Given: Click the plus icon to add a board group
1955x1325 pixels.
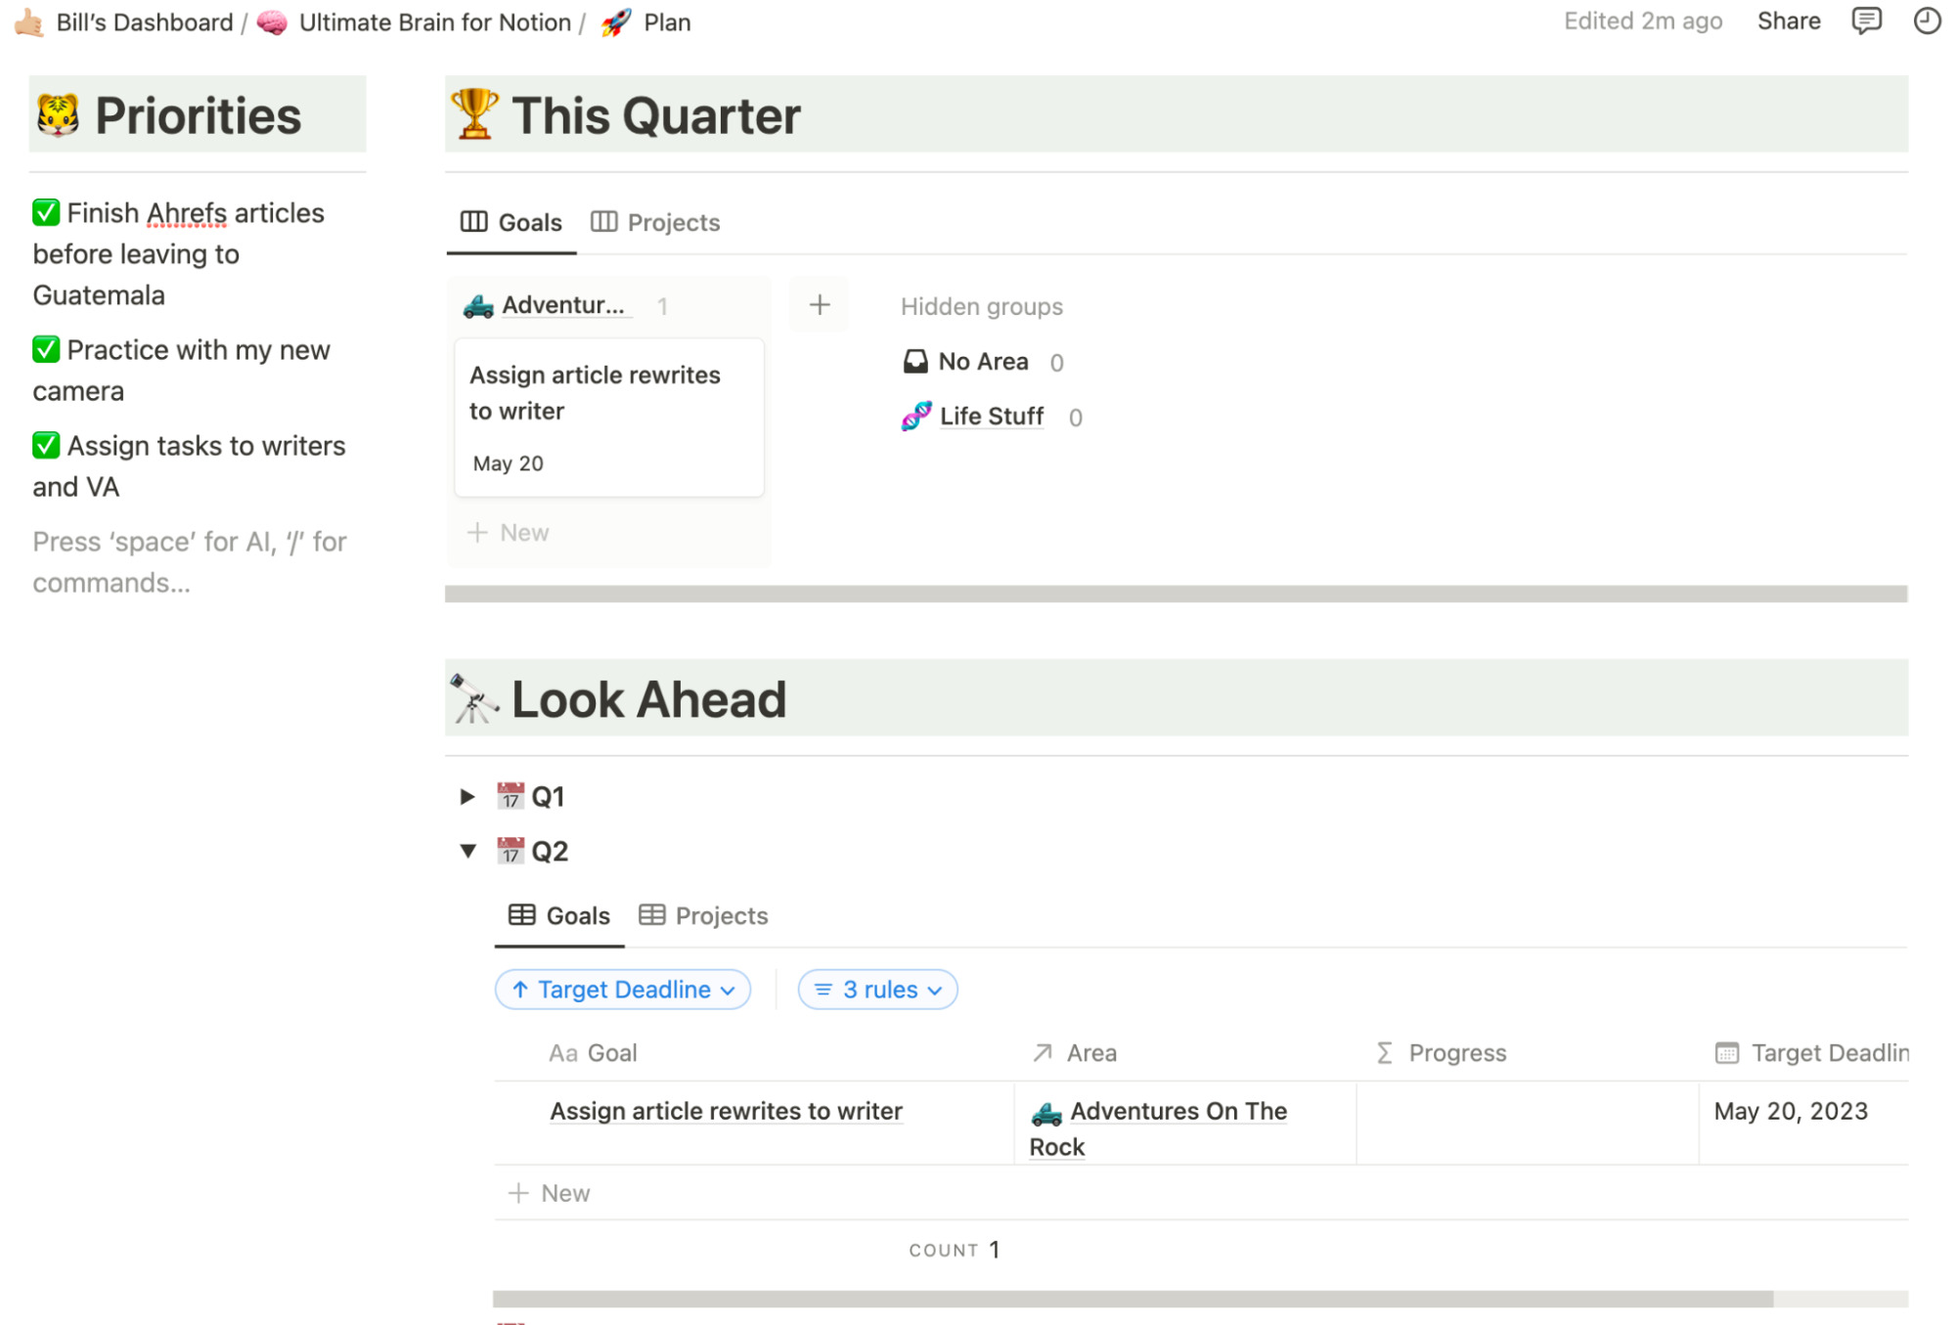Looking at the screenshot, I should pyautogui.click(x=819, y=304).
